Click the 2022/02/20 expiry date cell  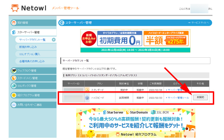156,98
